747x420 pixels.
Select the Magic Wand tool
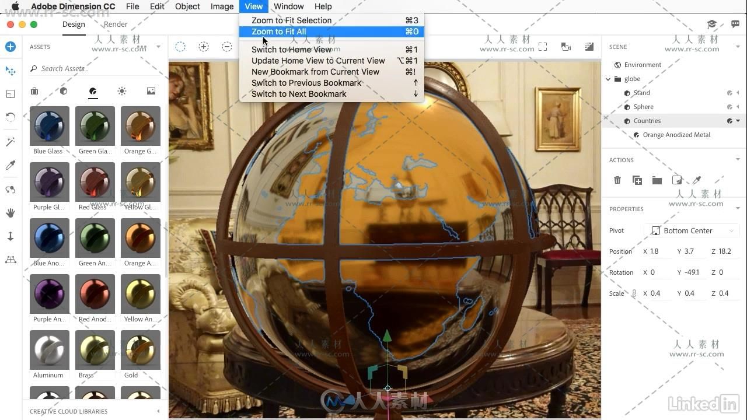[x=11, y=142]
